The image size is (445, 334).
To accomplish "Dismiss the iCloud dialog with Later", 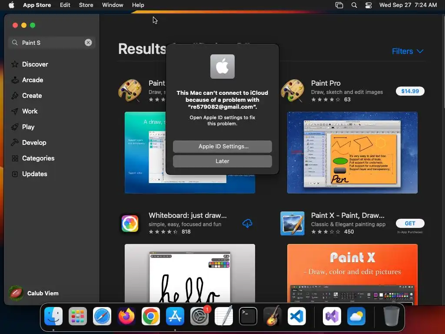I will (x=222, y=161).
